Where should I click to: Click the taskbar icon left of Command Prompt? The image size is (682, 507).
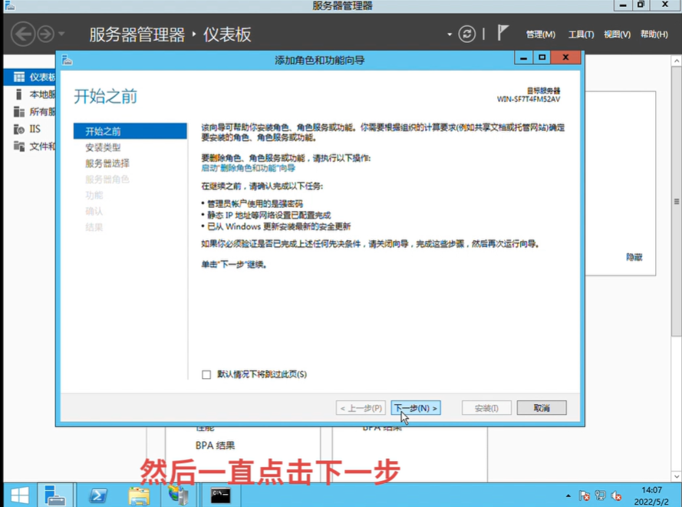[x=179, y=495]
